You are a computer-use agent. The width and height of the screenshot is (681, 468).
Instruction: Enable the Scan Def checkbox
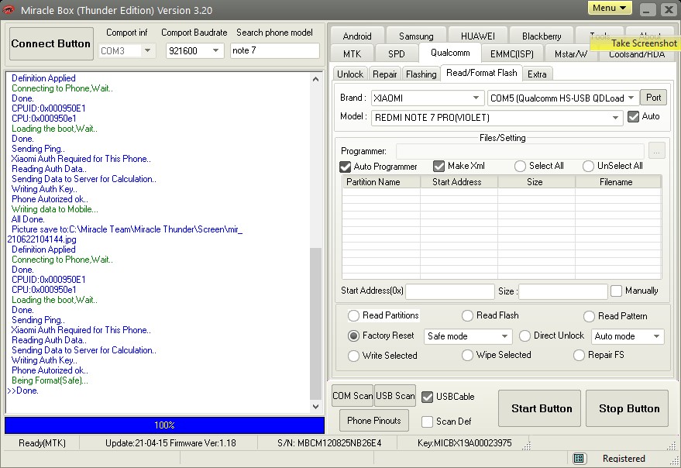[x=428, y=422]
